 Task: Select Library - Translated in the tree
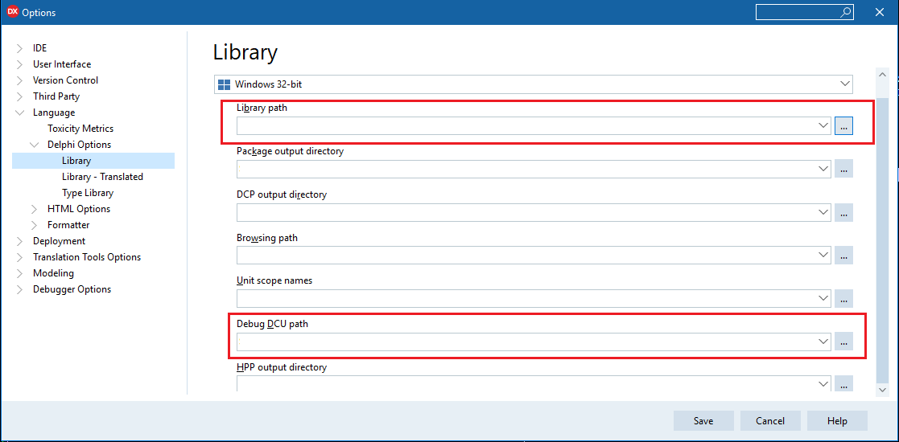point(103,177)
